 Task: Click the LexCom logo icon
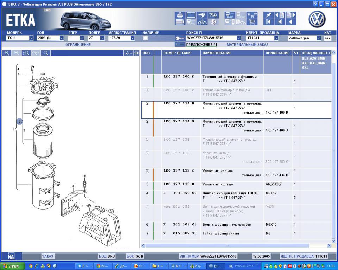[11, 256]
